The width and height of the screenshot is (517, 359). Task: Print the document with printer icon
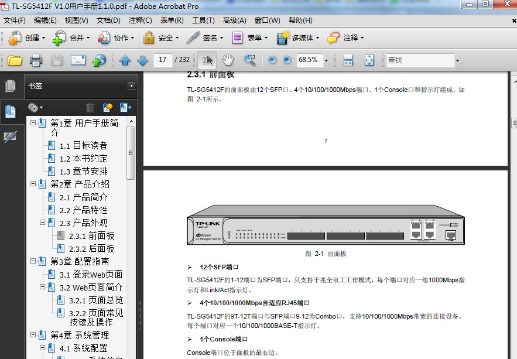(x=36, y=60)
